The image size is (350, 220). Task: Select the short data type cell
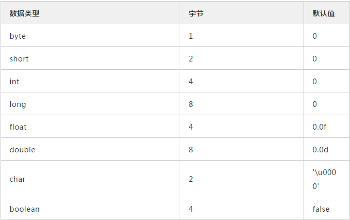pos(19,59)
